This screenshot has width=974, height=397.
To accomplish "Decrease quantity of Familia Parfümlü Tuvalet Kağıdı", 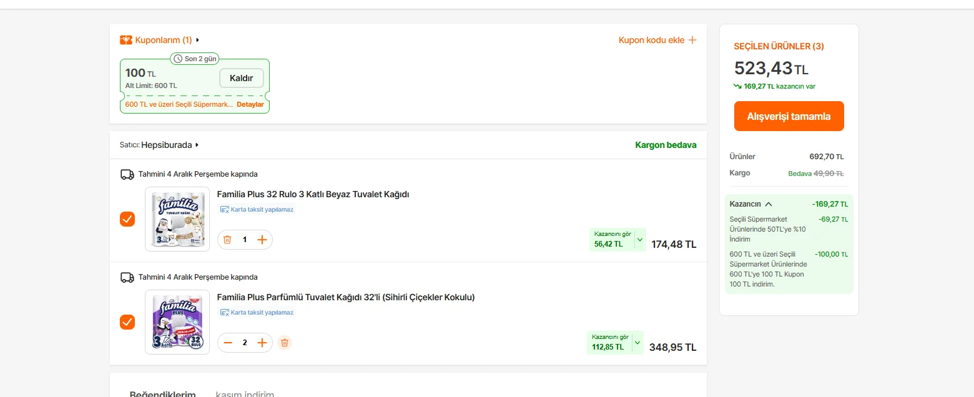I will coord(228,343).
